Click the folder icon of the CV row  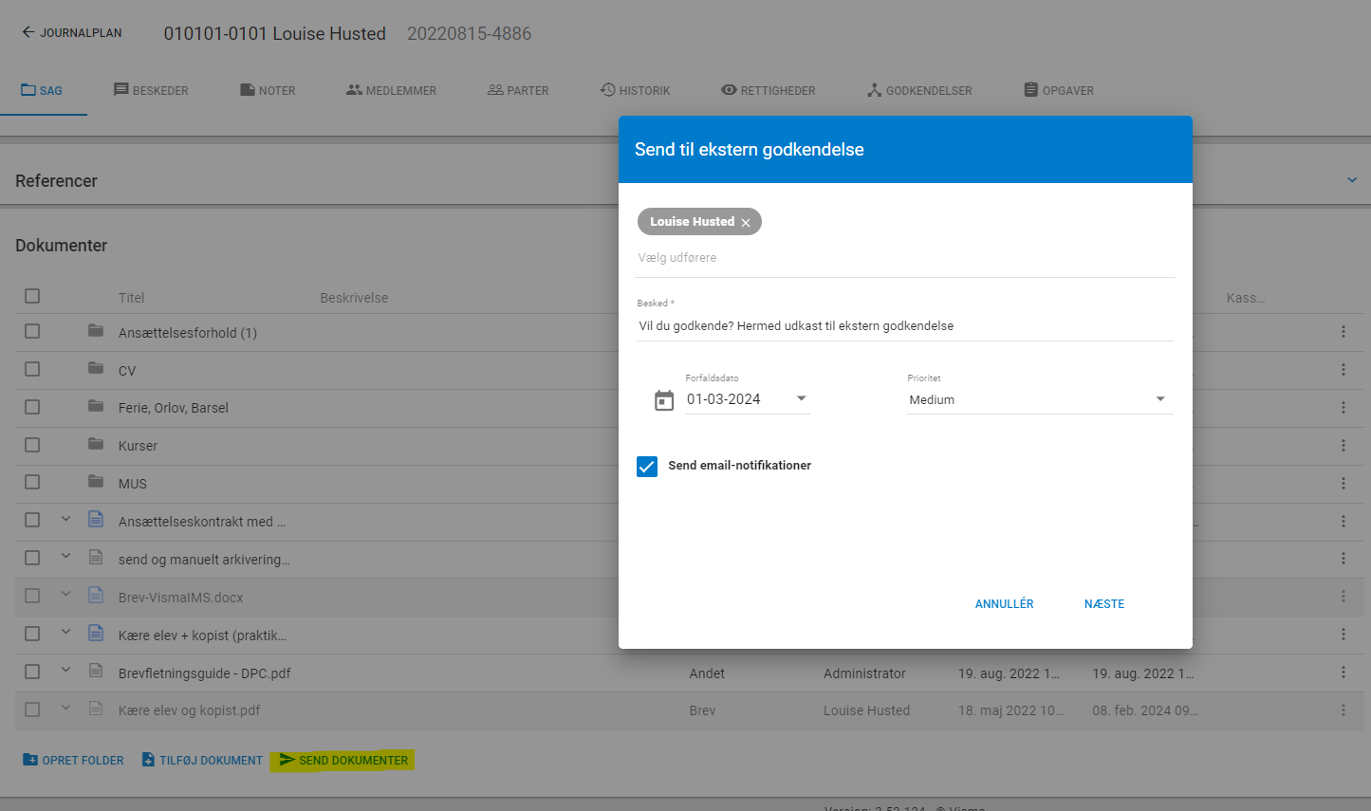click(x=96, y=368)
